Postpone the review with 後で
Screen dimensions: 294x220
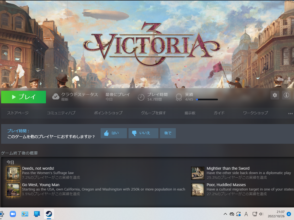[x=168, y=133]
